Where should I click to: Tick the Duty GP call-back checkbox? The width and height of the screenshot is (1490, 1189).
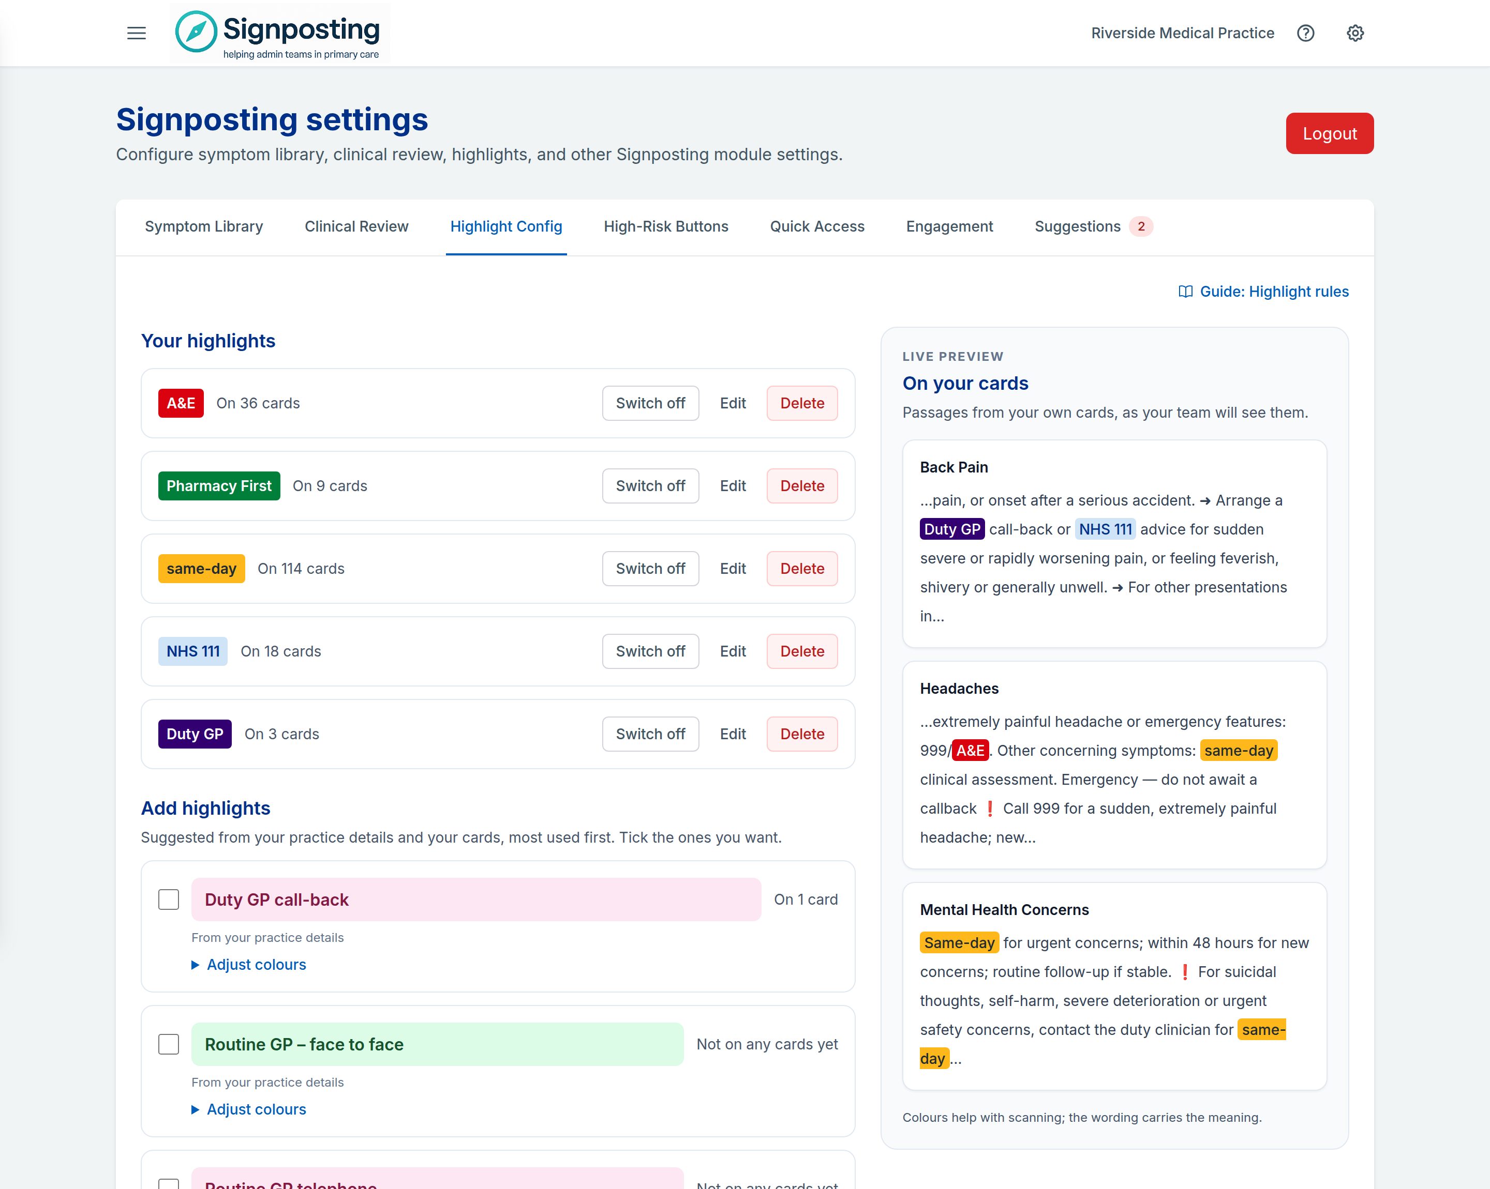(169, 899)
